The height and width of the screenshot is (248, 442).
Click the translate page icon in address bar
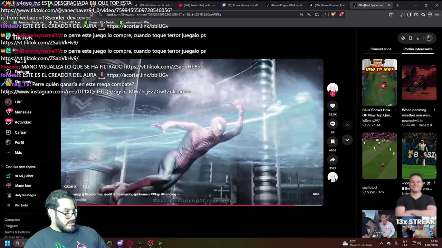309,14
